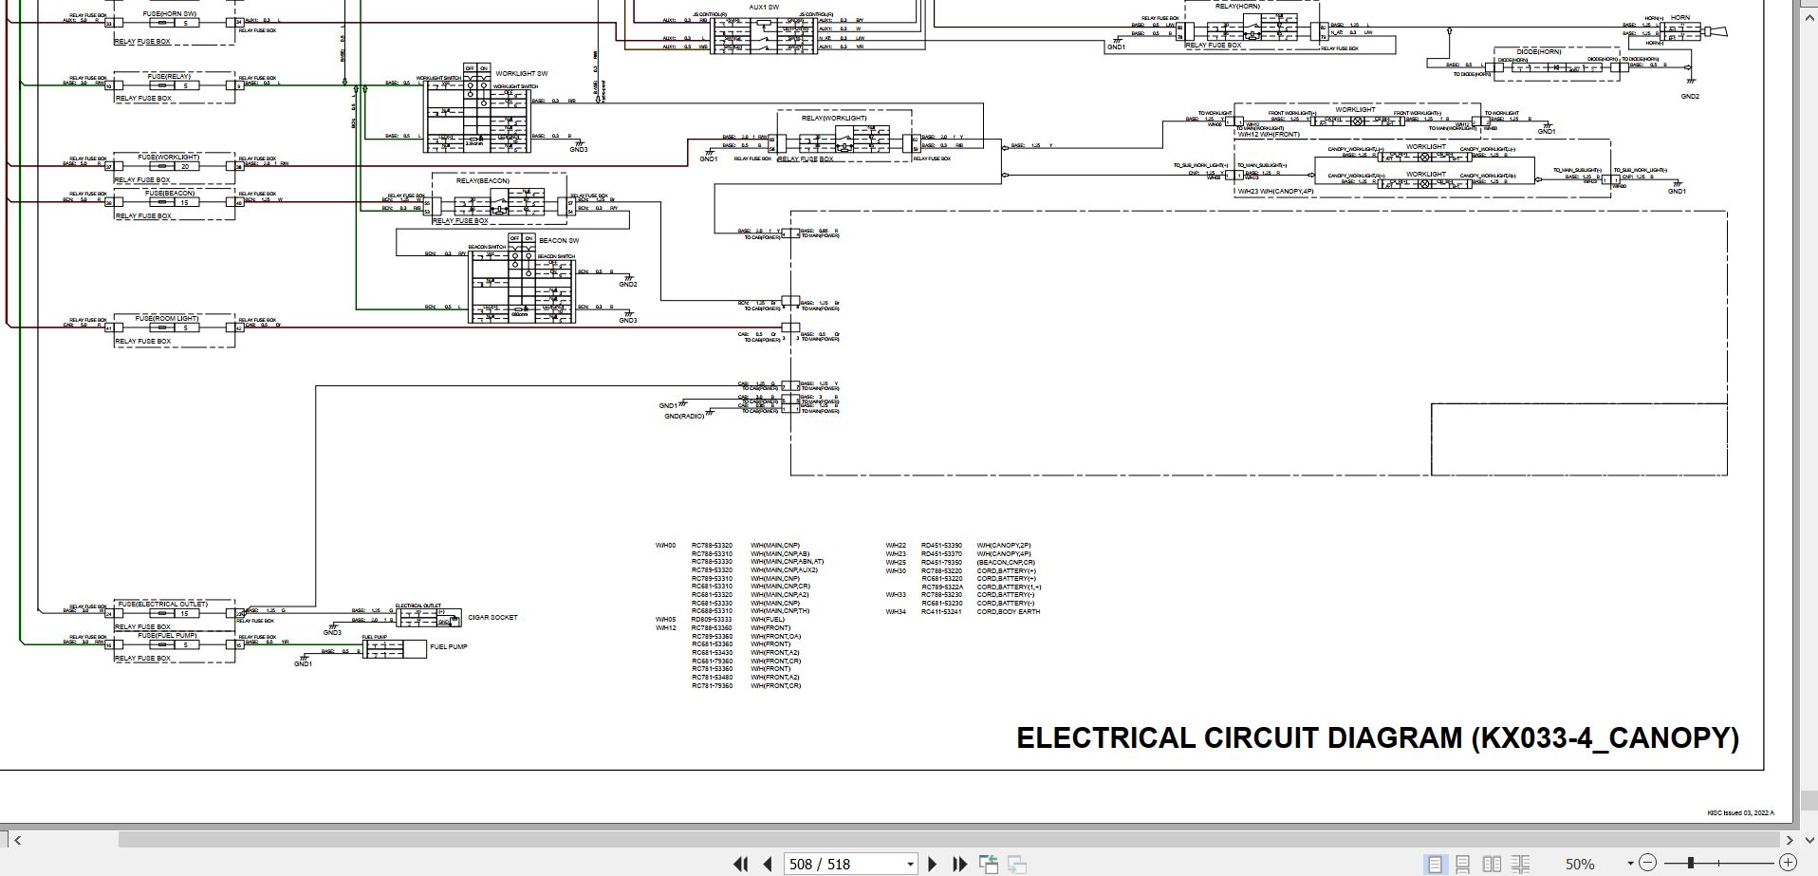
Task: Zoom out with the minus button
Action: point(1648,863)
